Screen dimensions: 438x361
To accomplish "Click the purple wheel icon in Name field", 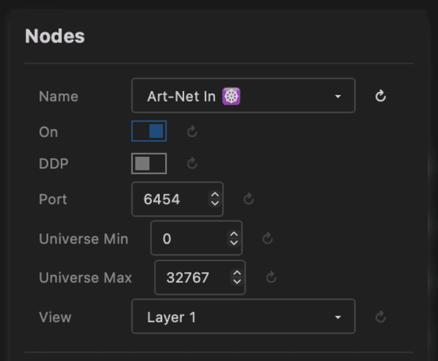I will click(x=231, y=96).
